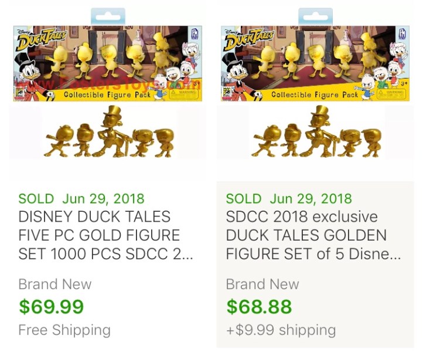
Task: Click the $69.99 sold price
Action: [x=51, y=306]
